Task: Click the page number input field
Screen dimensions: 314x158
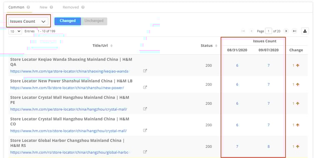Action: tap(268, 31)
